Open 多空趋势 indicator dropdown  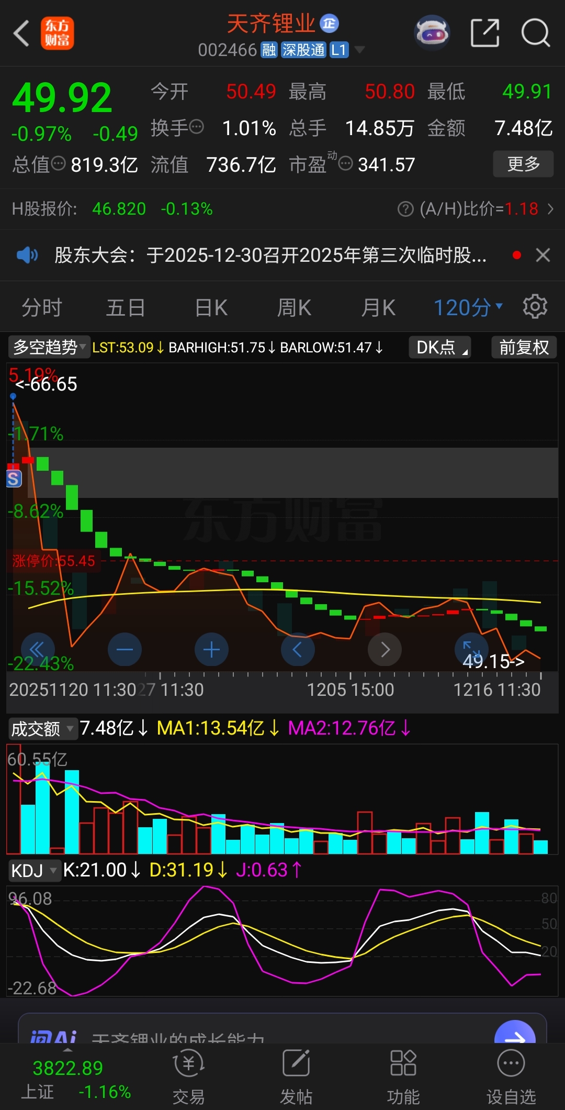point(49,347)
